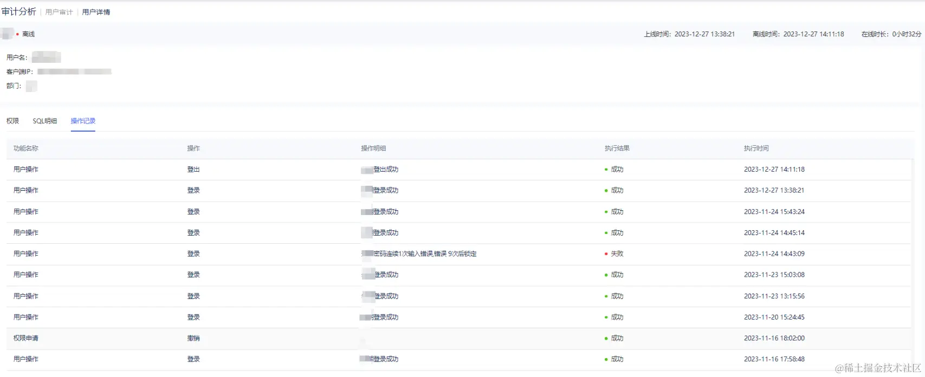Click the 权限申请 function name cell
925x377 pixels.
[26, 339]
